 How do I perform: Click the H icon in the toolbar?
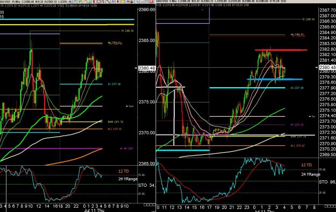(128, 2)
